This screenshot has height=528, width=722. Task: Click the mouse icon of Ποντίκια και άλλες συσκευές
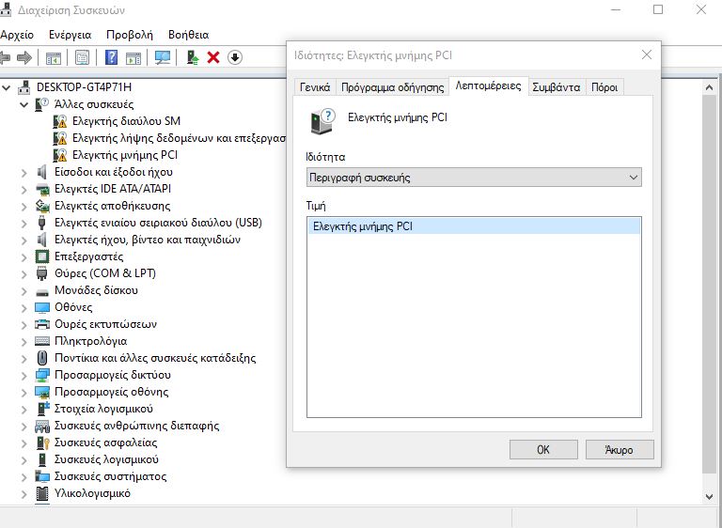point(42,358)
